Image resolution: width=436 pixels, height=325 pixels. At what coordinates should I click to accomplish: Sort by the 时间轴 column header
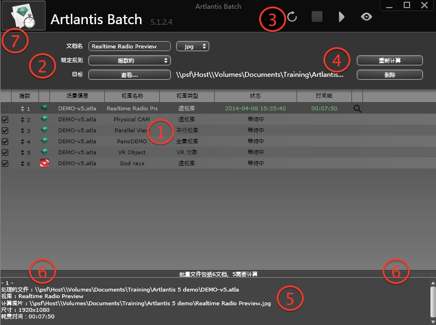pos(324,96)
